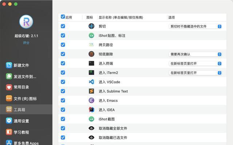233x145 pixels.
Task: Edit the 进入 Emacs display name
Action: click(108, 101)
